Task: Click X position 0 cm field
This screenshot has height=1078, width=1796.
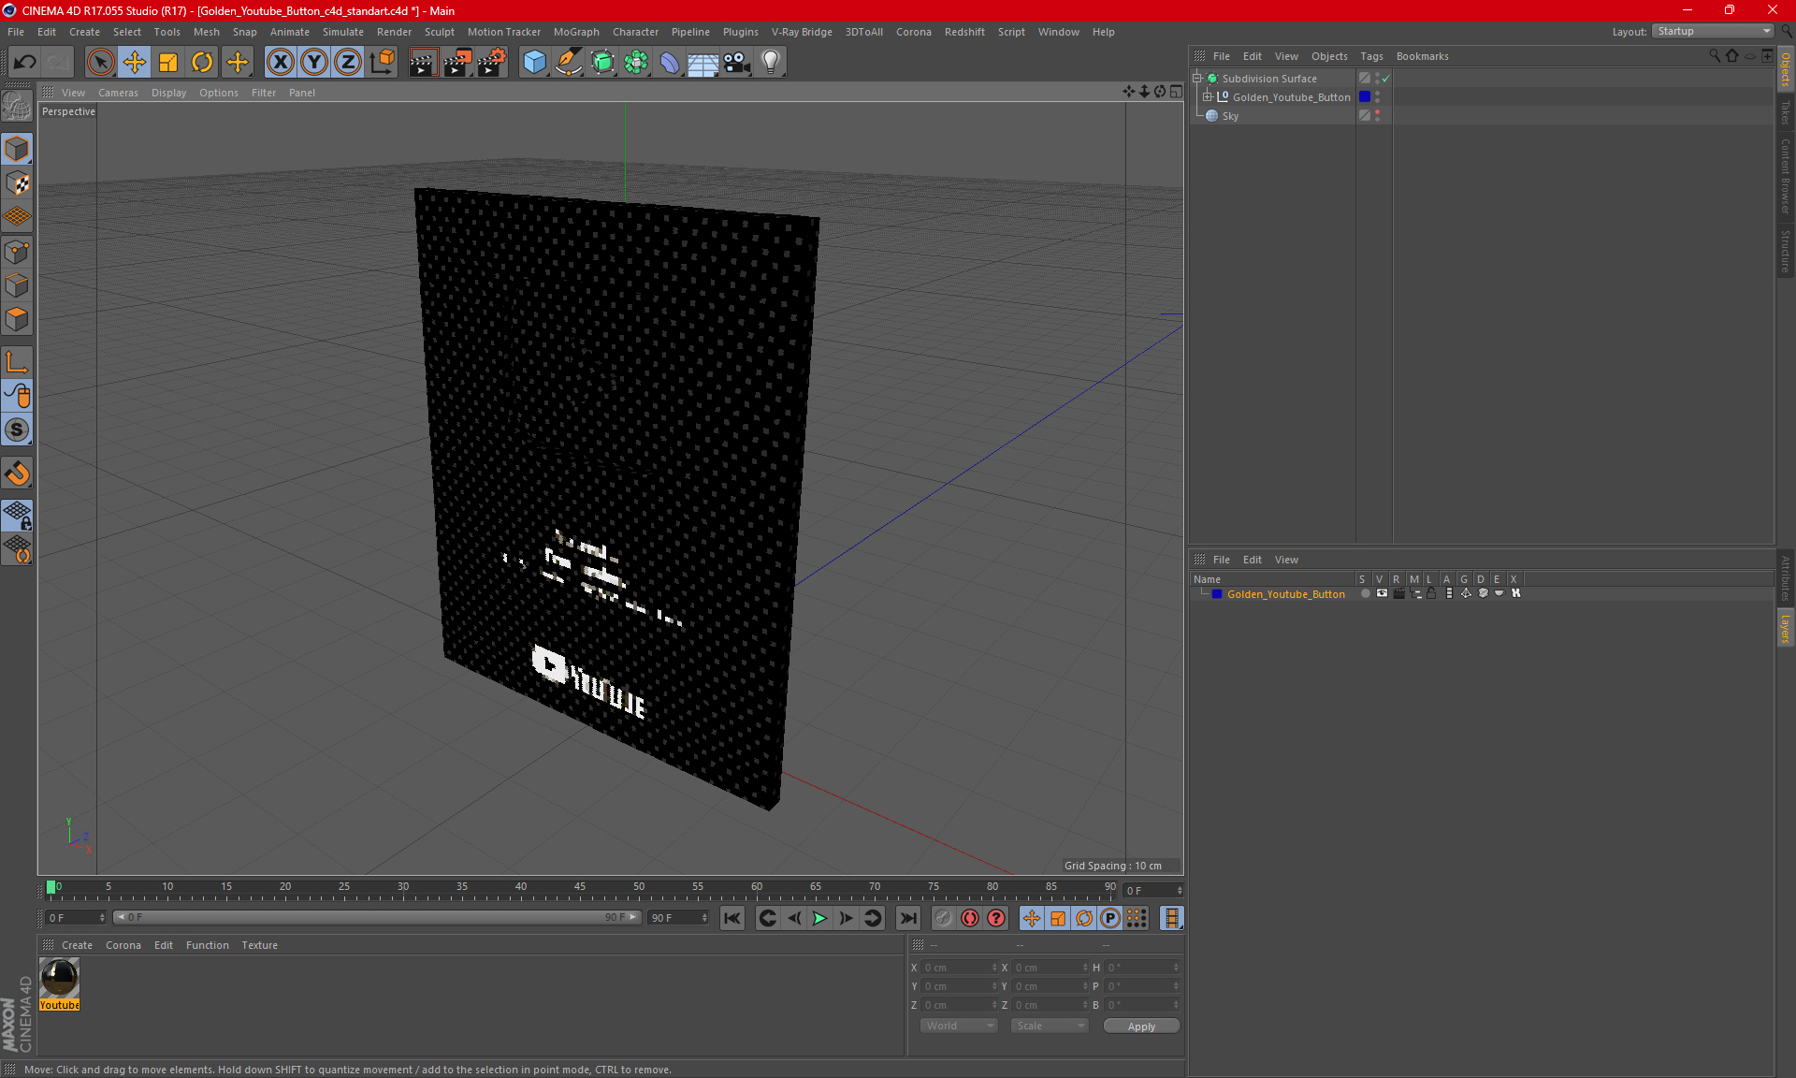Action: (x=960, y=968)
